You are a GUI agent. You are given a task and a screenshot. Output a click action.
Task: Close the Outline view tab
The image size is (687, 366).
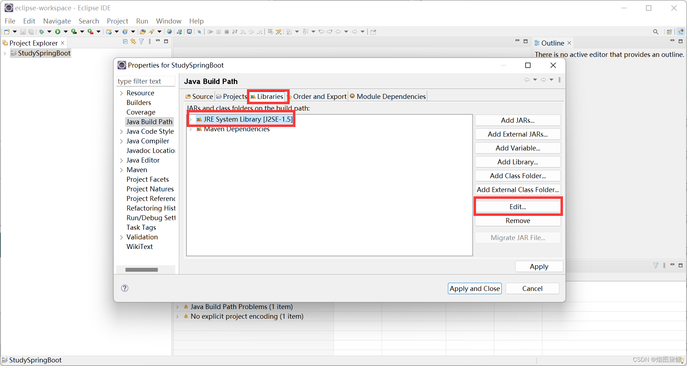click(569, 43)
